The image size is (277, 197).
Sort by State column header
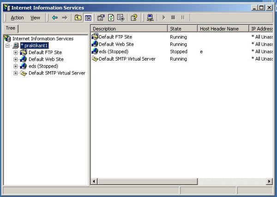pos(182,29)
